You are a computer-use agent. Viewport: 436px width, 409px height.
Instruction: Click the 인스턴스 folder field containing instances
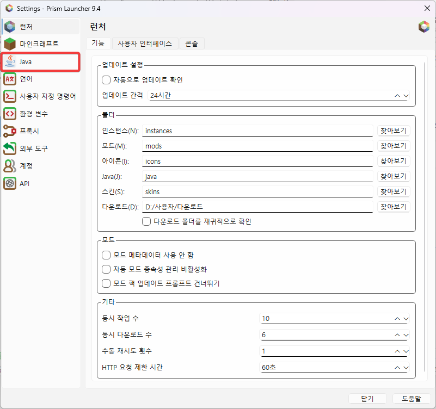257,131
